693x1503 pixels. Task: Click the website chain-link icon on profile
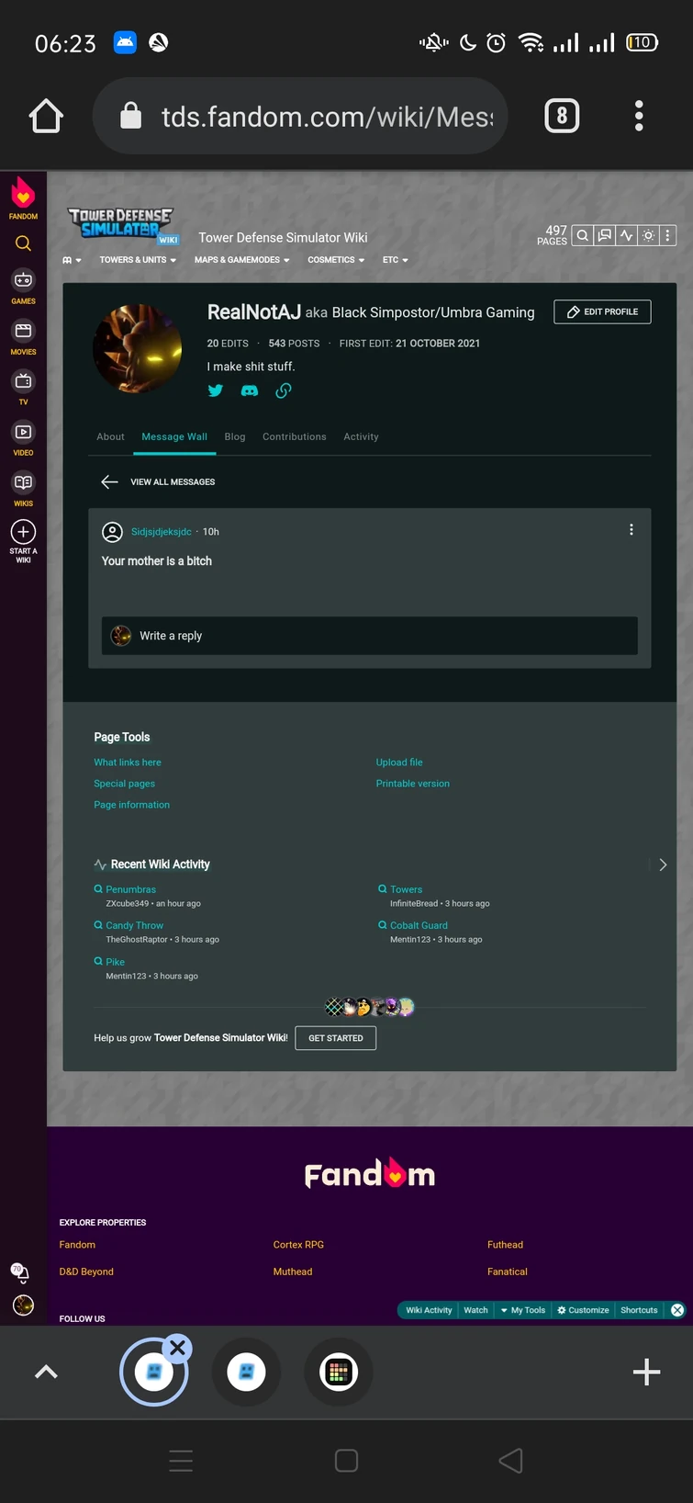tap(284, 390)
